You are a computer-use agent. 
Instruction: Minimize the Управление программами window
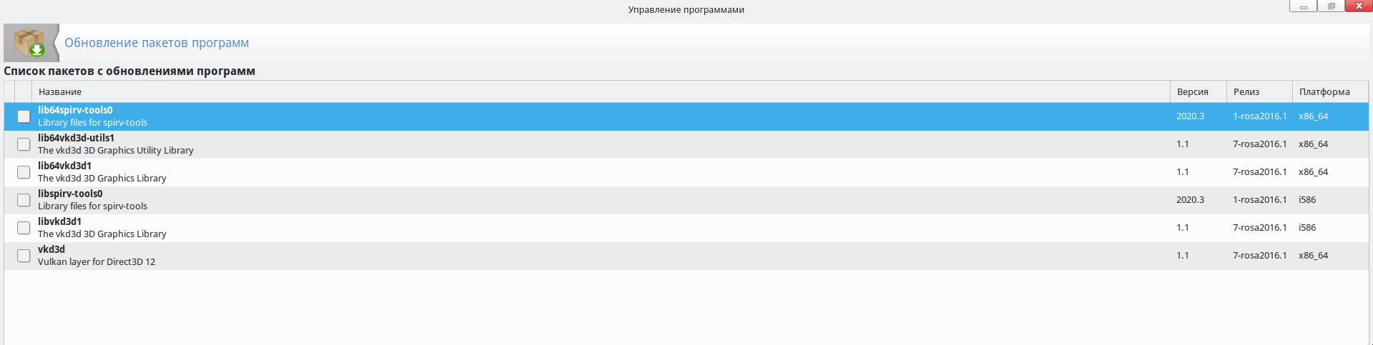pyautogui.click(x=1304, y=6)
